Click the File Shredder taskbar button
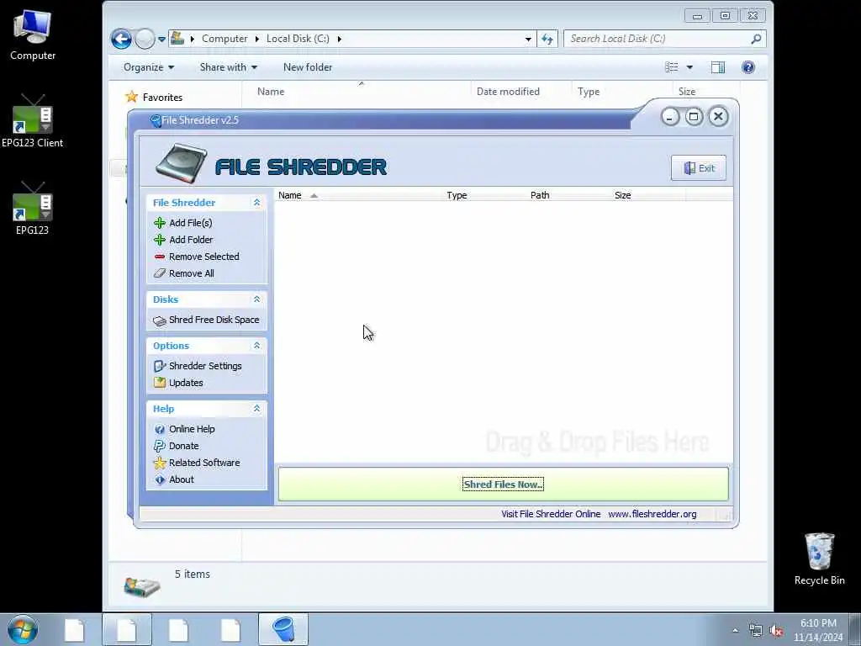The width and height of the screenshot is (861, 646). point(283,629)
